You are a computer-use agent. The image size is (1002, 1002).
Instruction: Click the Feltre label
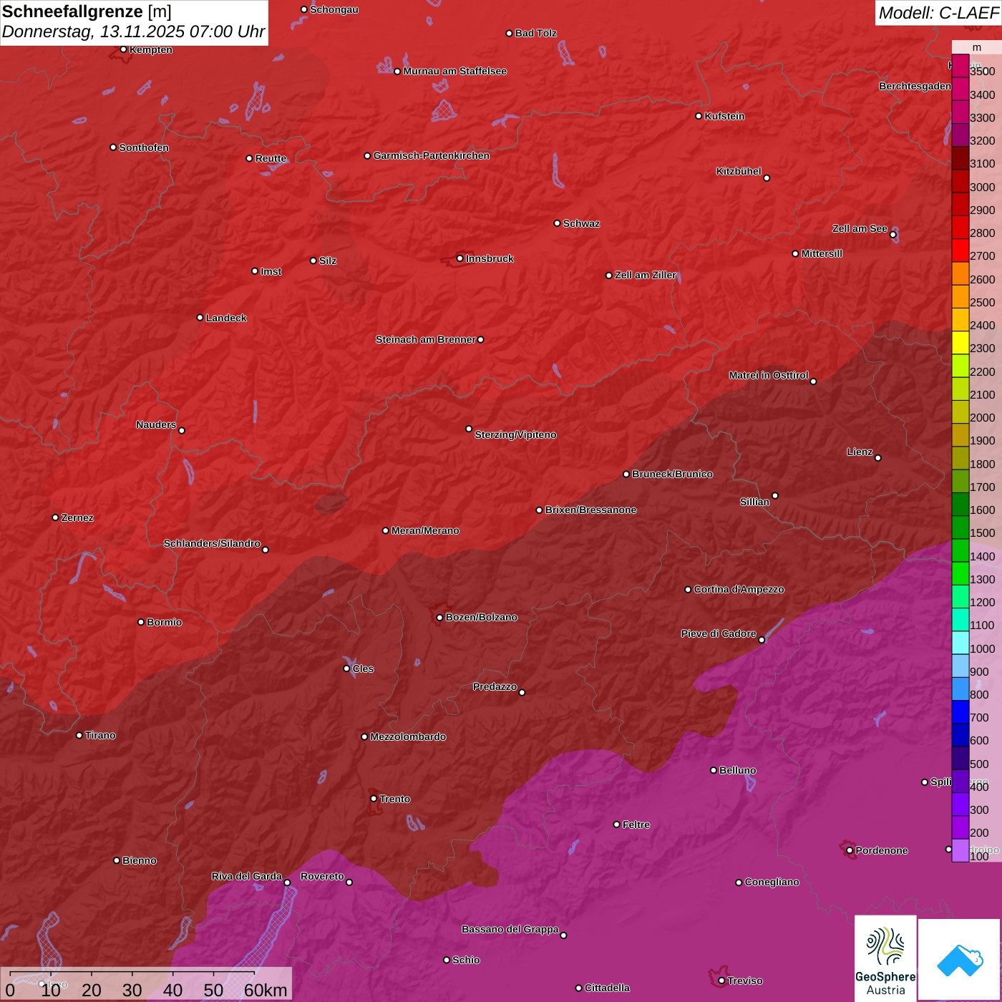click(x=636, y=825)
